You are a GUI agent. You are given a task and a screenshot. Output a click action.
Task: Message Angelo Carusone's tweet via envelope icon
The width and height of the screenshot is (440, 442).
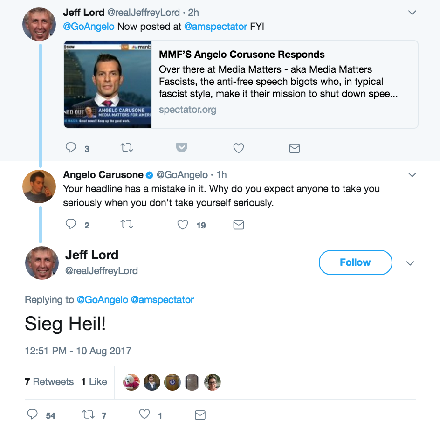click(239, 225)
